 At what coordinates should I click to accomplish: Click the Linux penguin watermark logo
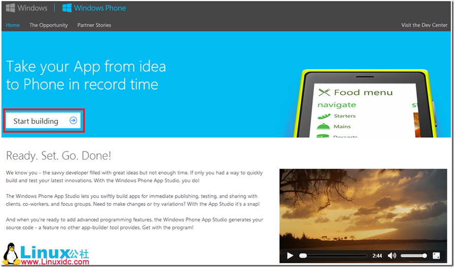coord(10,253)
